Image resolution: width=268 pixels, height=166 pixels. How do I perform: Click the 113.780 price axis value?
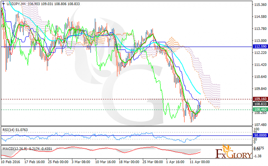(260, 28)
